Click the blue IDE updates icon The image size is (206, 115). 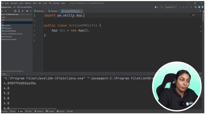tap(199, 7)
